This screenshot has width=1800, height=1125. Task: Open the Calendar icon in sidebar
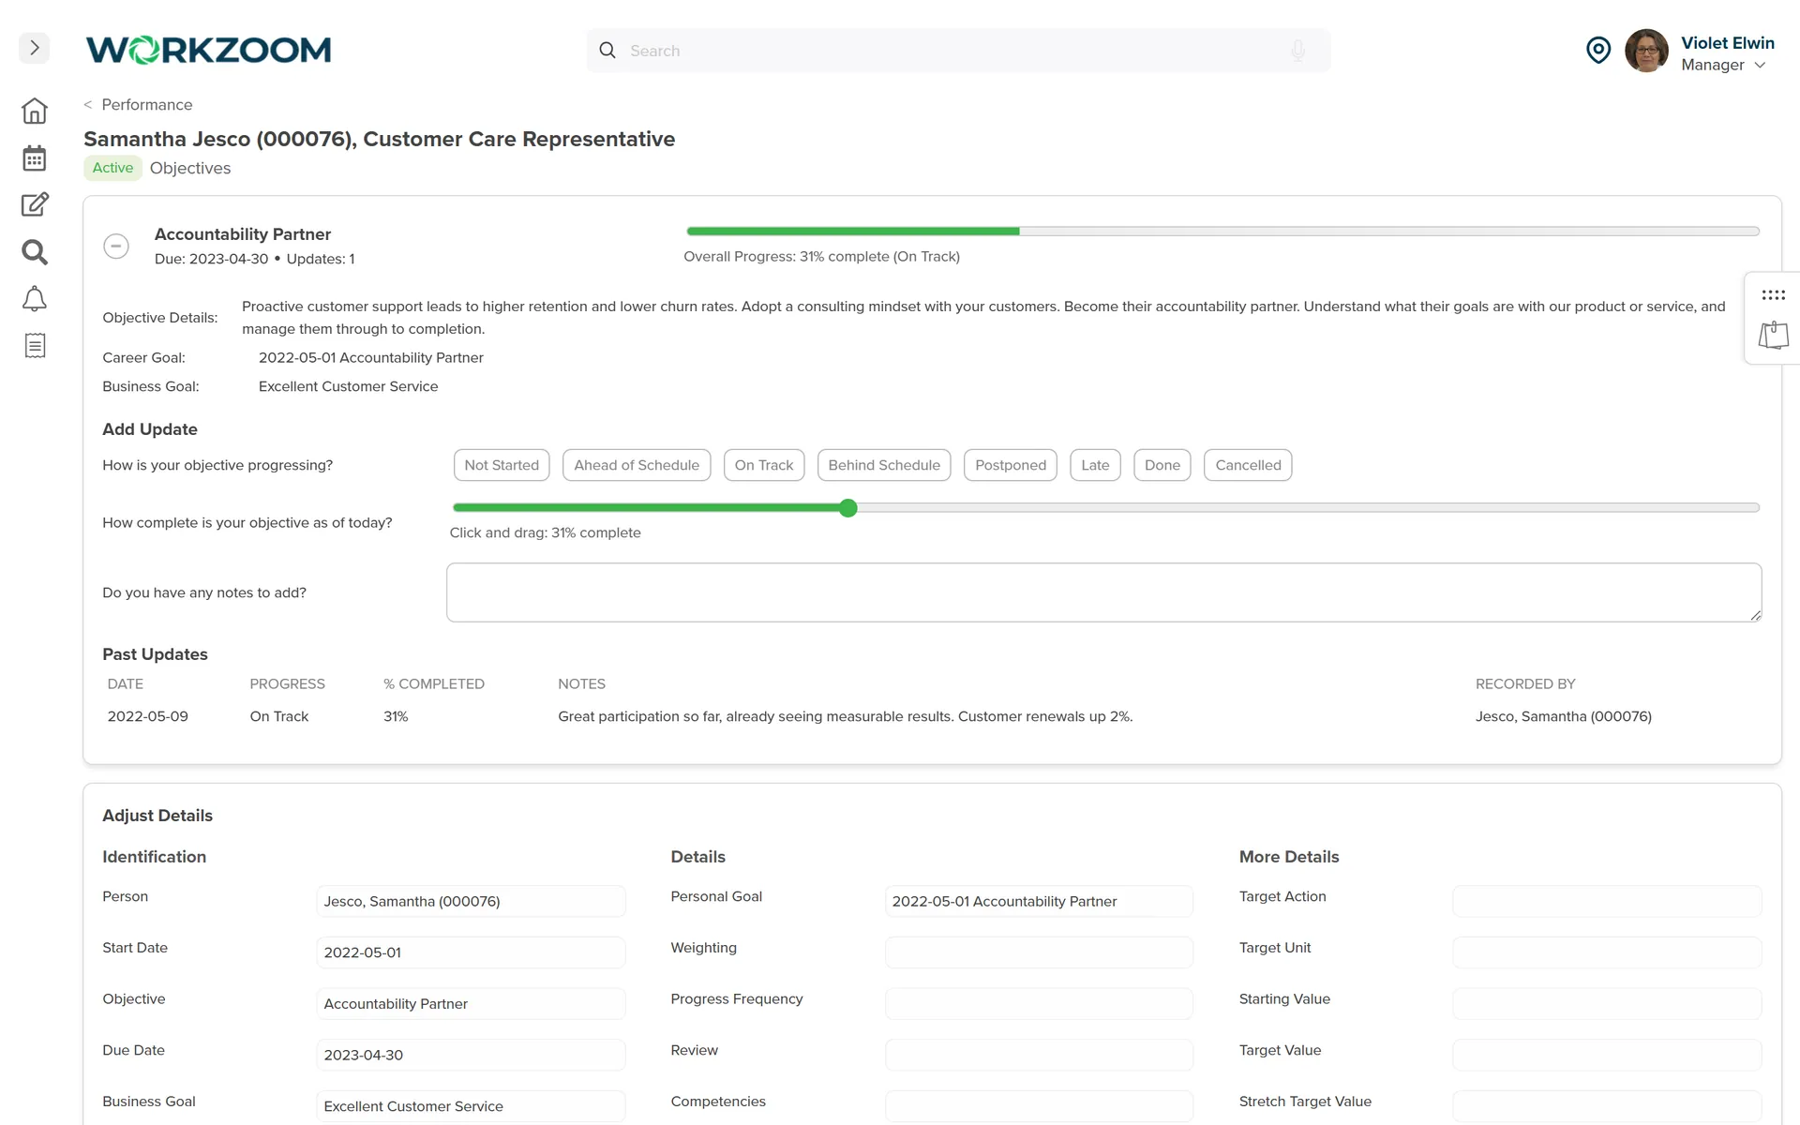point(35,157)
